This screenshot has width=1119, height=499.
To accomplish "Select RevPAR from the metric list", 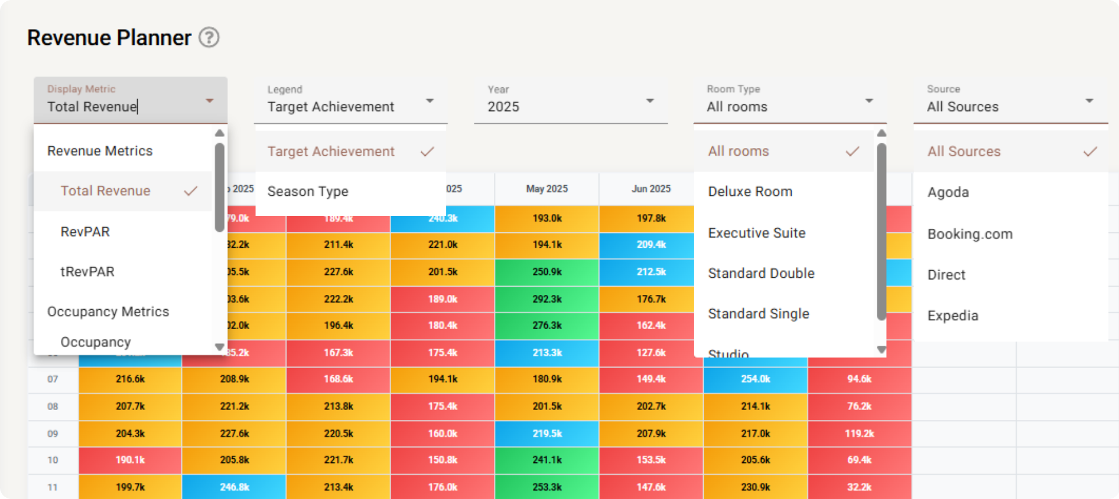I will coord(85,232).
